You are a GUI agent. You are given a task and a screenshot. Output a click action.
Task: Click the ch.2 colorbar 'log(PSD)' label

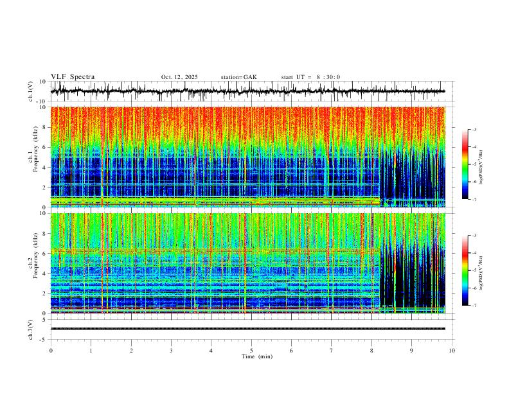481,273
